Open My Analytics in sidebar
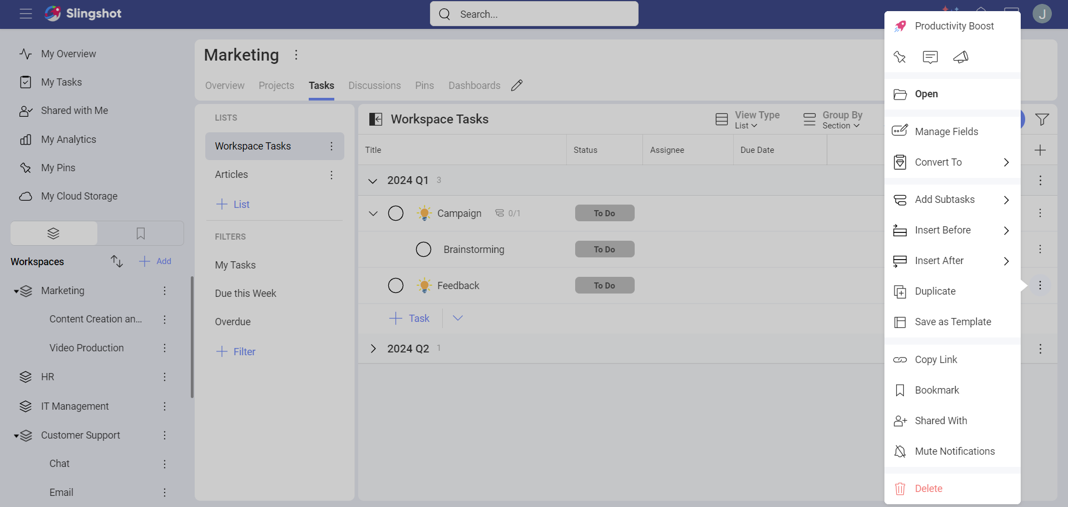 click(x=68, y=140)
